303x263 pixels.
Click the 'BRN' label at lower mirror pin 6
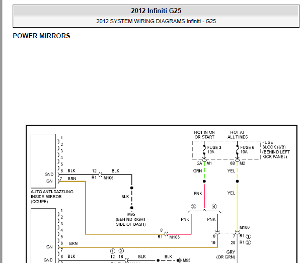pyautogui.click(x=73, y=243)
